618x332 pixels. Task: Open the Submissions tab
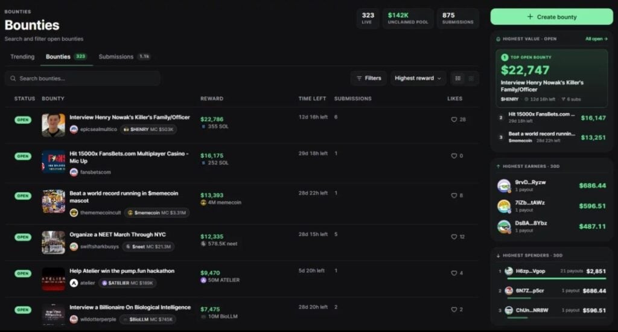124,57
